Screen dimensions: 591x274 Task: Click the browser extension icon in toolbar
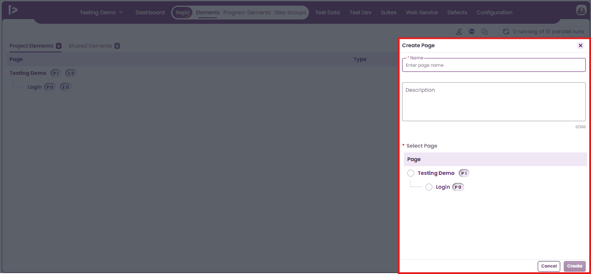(472, 32)
